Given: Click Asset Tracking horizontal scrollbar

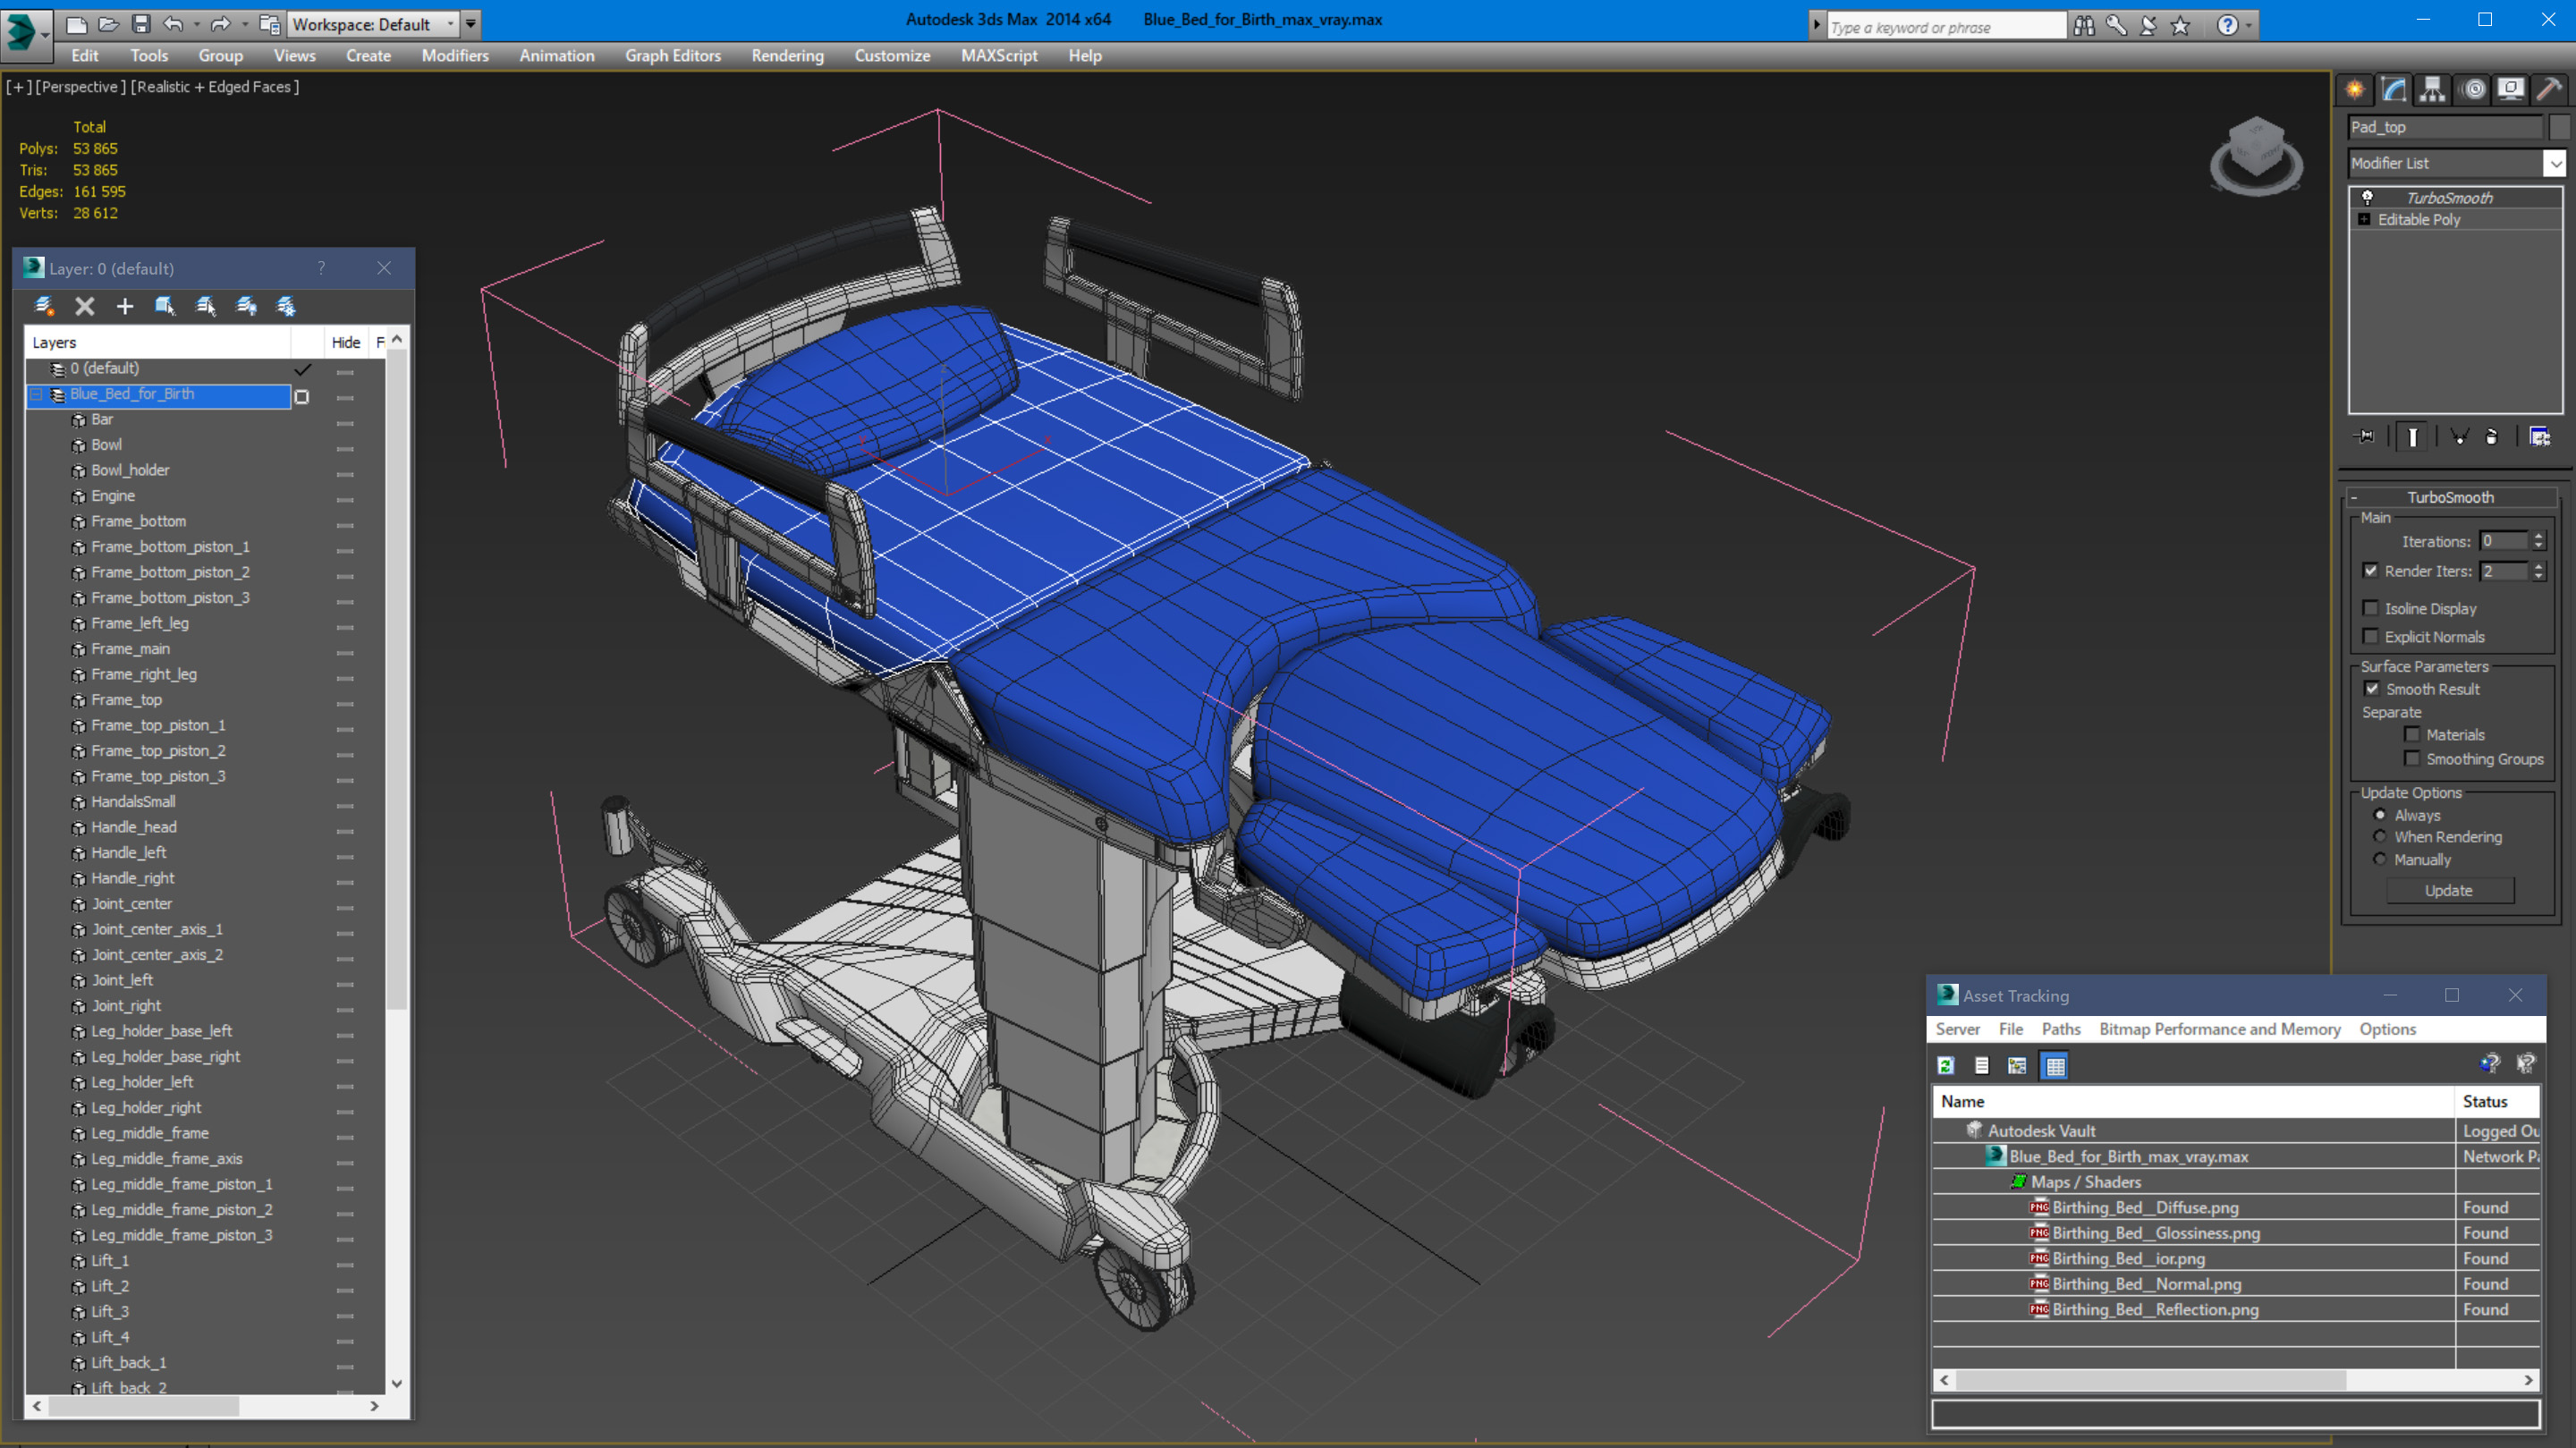Looking at the screenshot, I should pyautogui.click(x=2236, y=1380).
